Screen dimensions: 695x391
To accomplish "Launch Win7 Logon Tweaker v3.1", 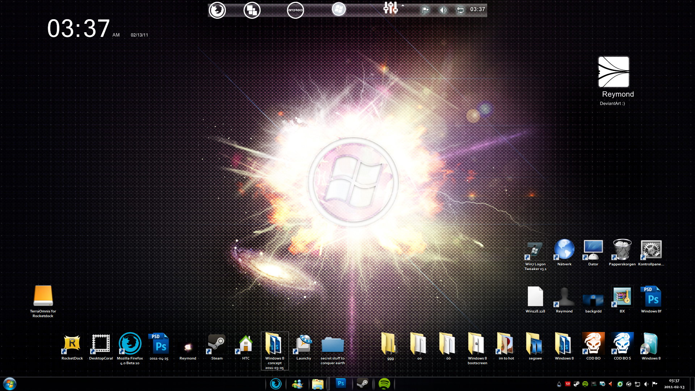I will click(x=535, y=251).
